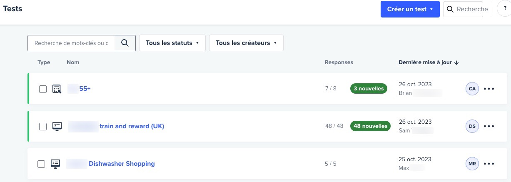Tick the checkbox for the 55+ test

click(43, 89)
